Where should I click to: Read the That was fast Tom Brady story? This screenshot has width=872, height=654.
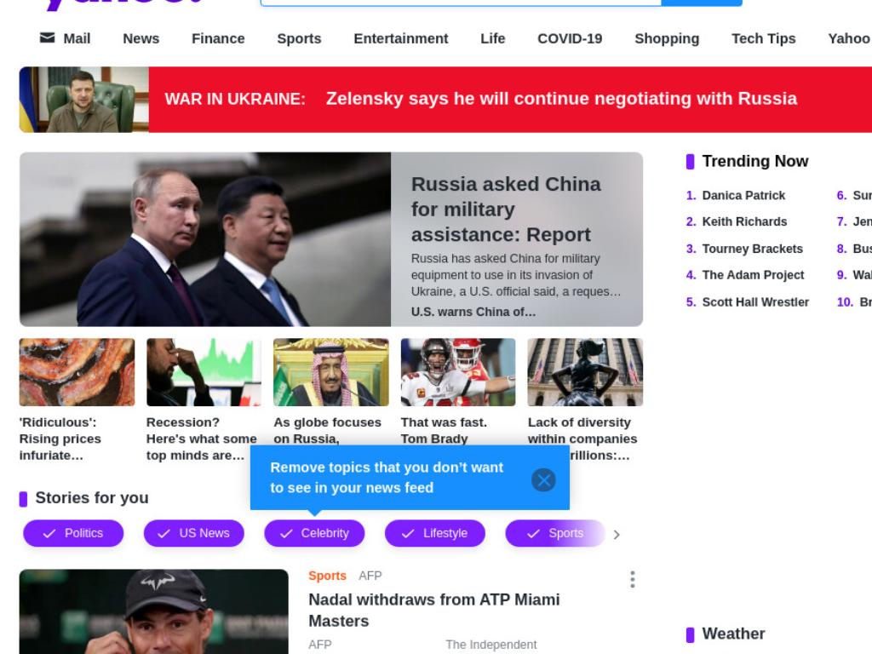[444, 430]
